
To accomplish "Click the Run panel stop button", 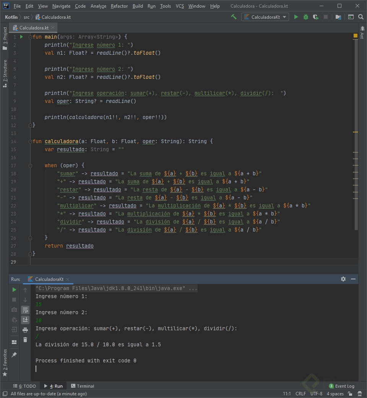I will pos(14,300).
